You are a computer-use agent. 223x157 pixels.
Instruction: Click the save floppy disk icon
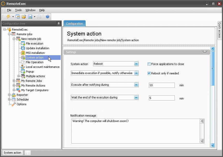(30, 17)
